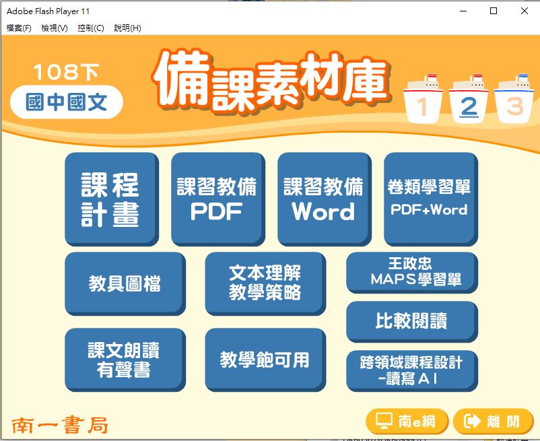Click the 教學飽可用 button

265,359
